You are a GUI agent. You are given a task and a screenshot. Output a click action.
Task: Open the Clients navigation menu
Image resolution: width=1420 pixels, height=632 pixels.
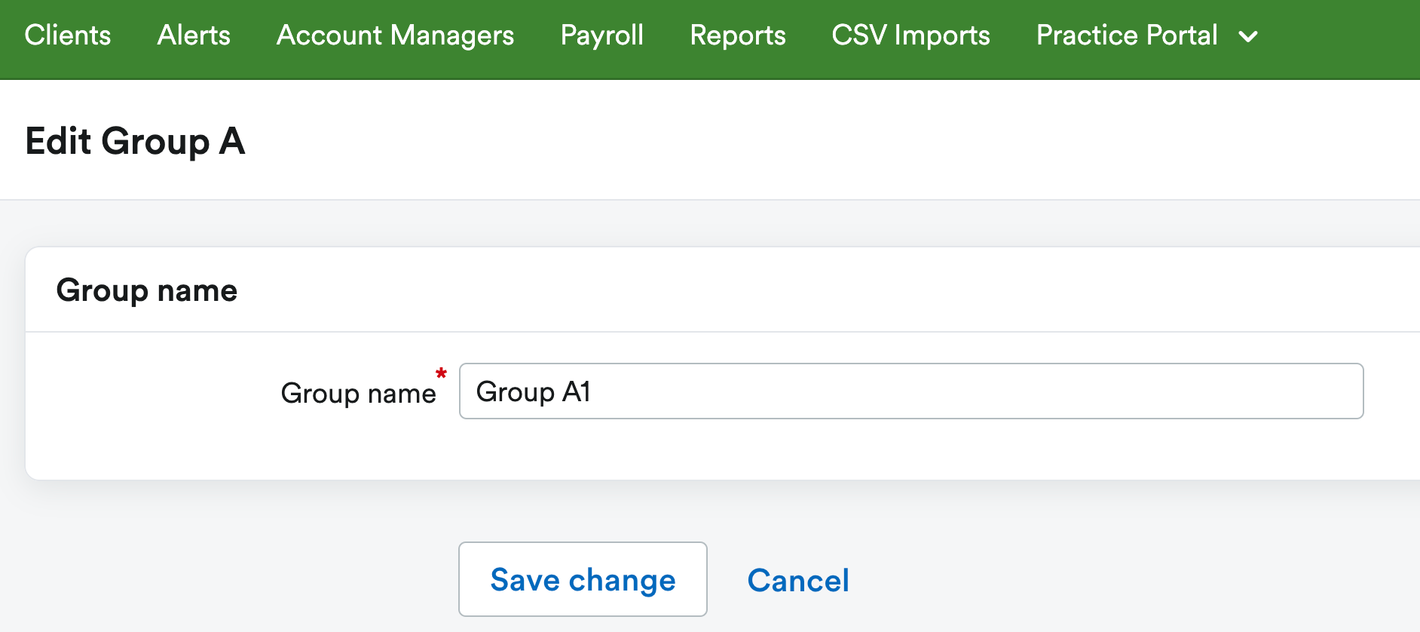tap(67, 35)
